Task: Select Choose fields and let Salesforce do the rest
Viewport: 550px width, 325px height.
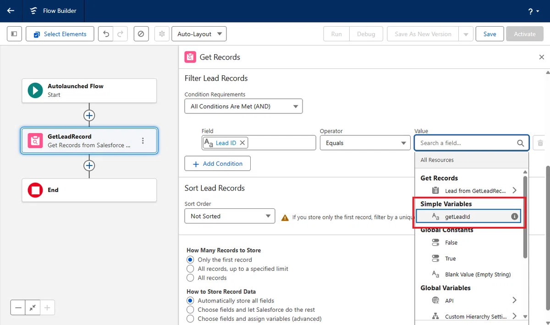Action: pyautogui.click(x=190, y=309)
